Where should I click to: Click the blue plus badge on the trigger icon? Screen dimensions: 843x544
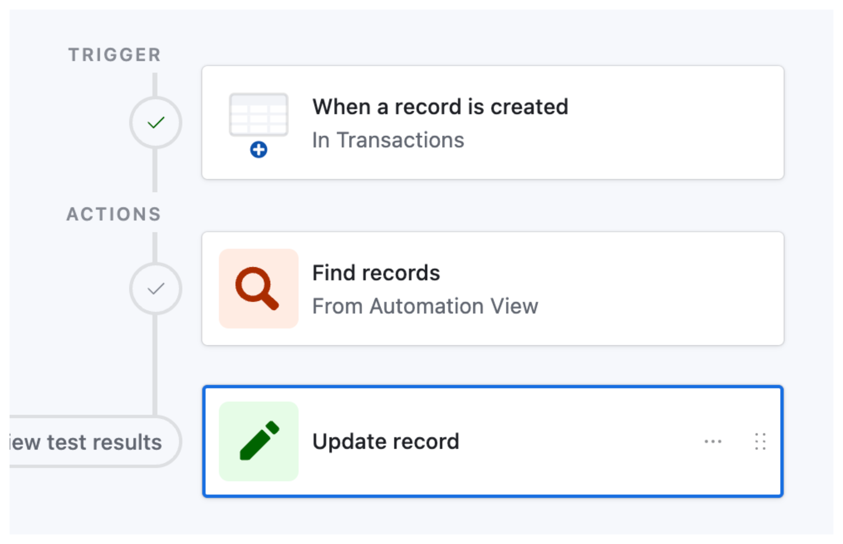259,150
